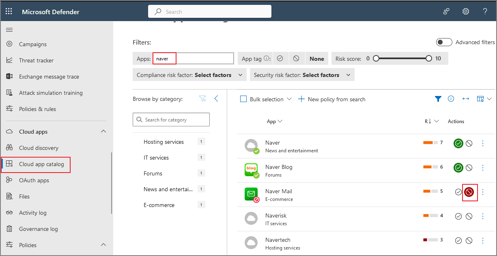The image size is (497, 256).
Task: Collapse the Policies section chevron
Action: coord(103,245)
